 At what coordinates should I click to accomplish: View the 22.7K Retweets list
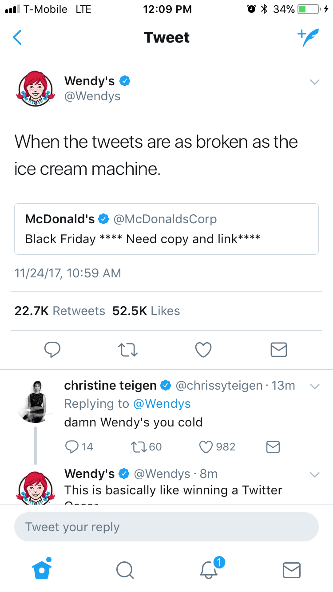coord(60,311)
